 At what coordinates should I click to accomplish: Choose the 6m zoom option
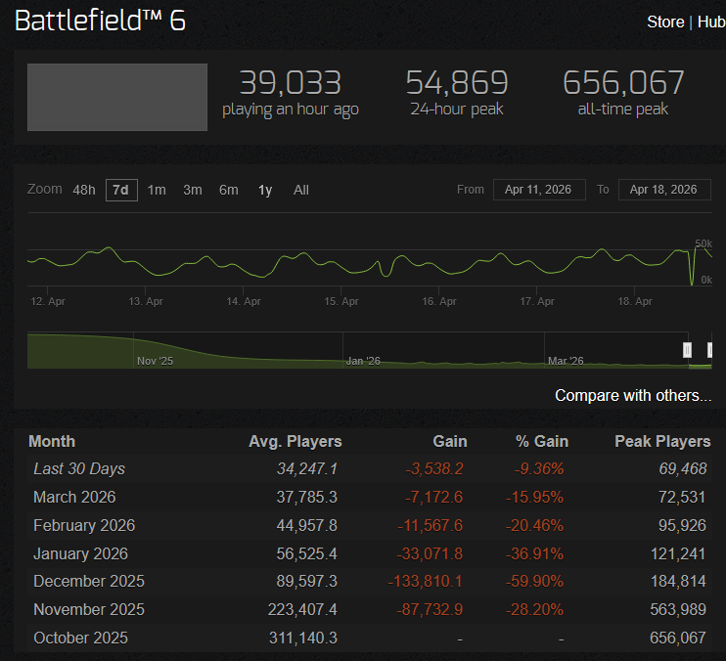[x=229, y=190]
